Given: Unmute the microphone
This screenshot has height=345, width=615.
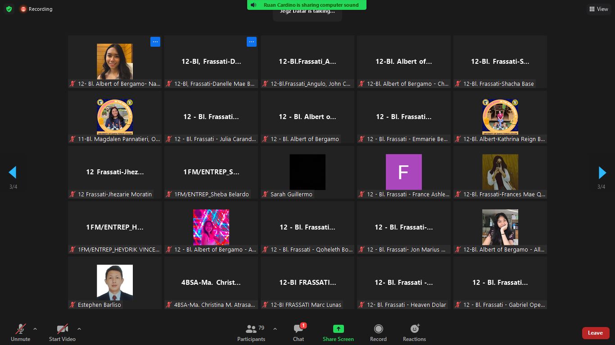Looking at the screenshot, I should point(20,333).
